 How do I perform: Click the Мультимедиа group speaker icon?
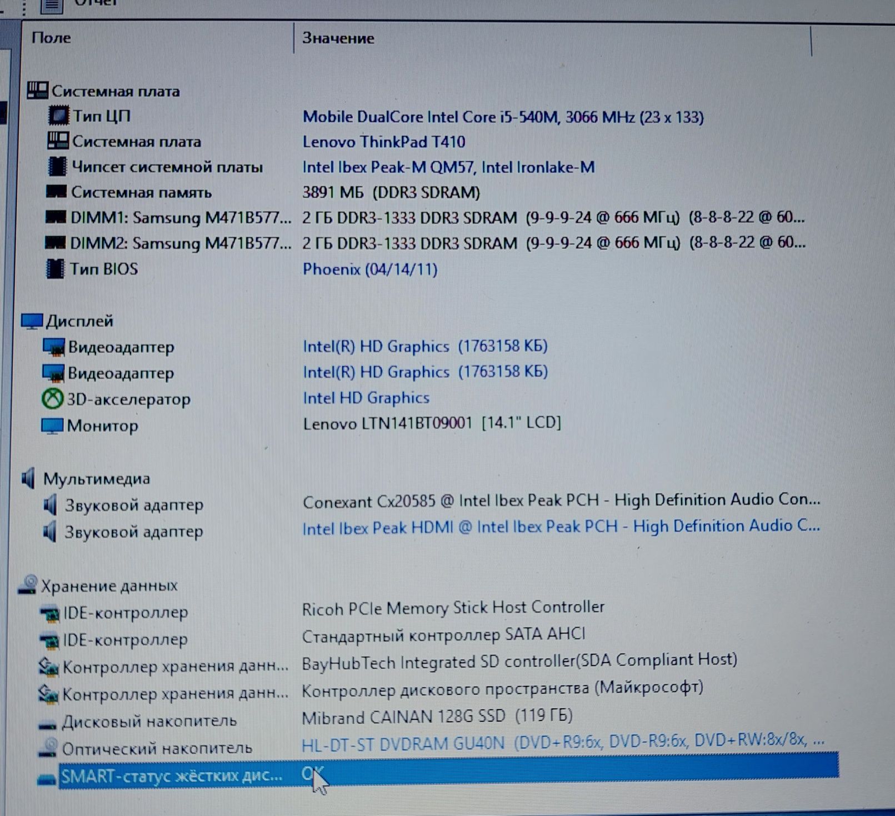(x=28, y=478)
